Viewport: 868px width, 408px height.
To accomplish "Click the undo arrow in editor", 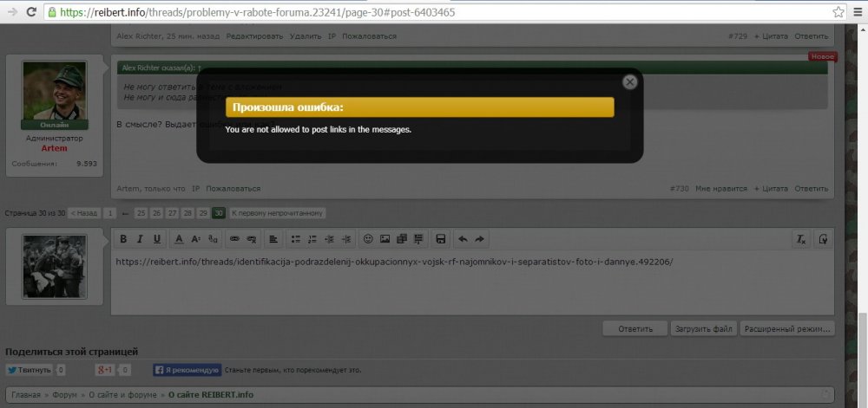I will [463, 239].
